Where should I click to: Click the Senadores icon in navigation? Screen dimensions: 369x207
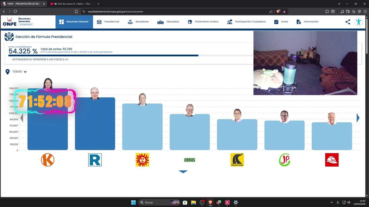pyautogui.click(x=130, y=22)
